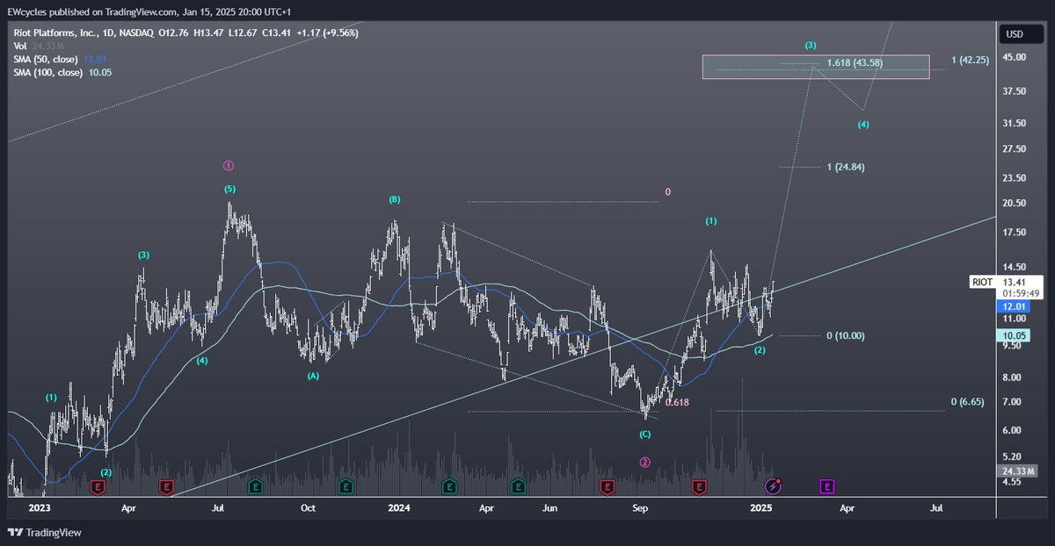
Task: Select the (B) wave label
Action: [395, 199]
